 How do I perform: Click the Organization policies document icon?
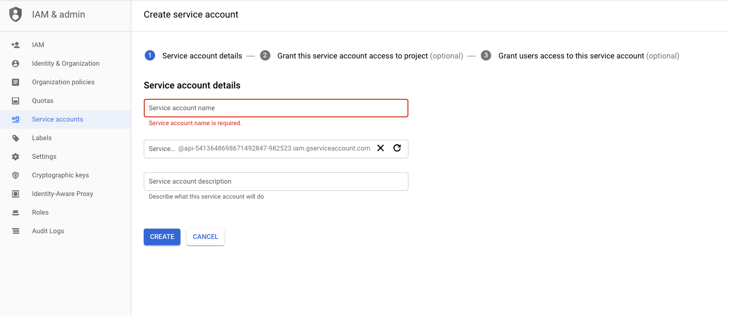point(16,82)
